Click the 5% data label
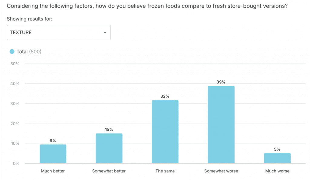Viewport: 310px width, 180px height. (277, 149)
